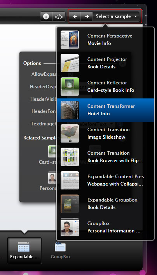This screenshot has height=275, width=157.
Task: Click the Expandable control icon in bottom strip
Action: (24, 250)
